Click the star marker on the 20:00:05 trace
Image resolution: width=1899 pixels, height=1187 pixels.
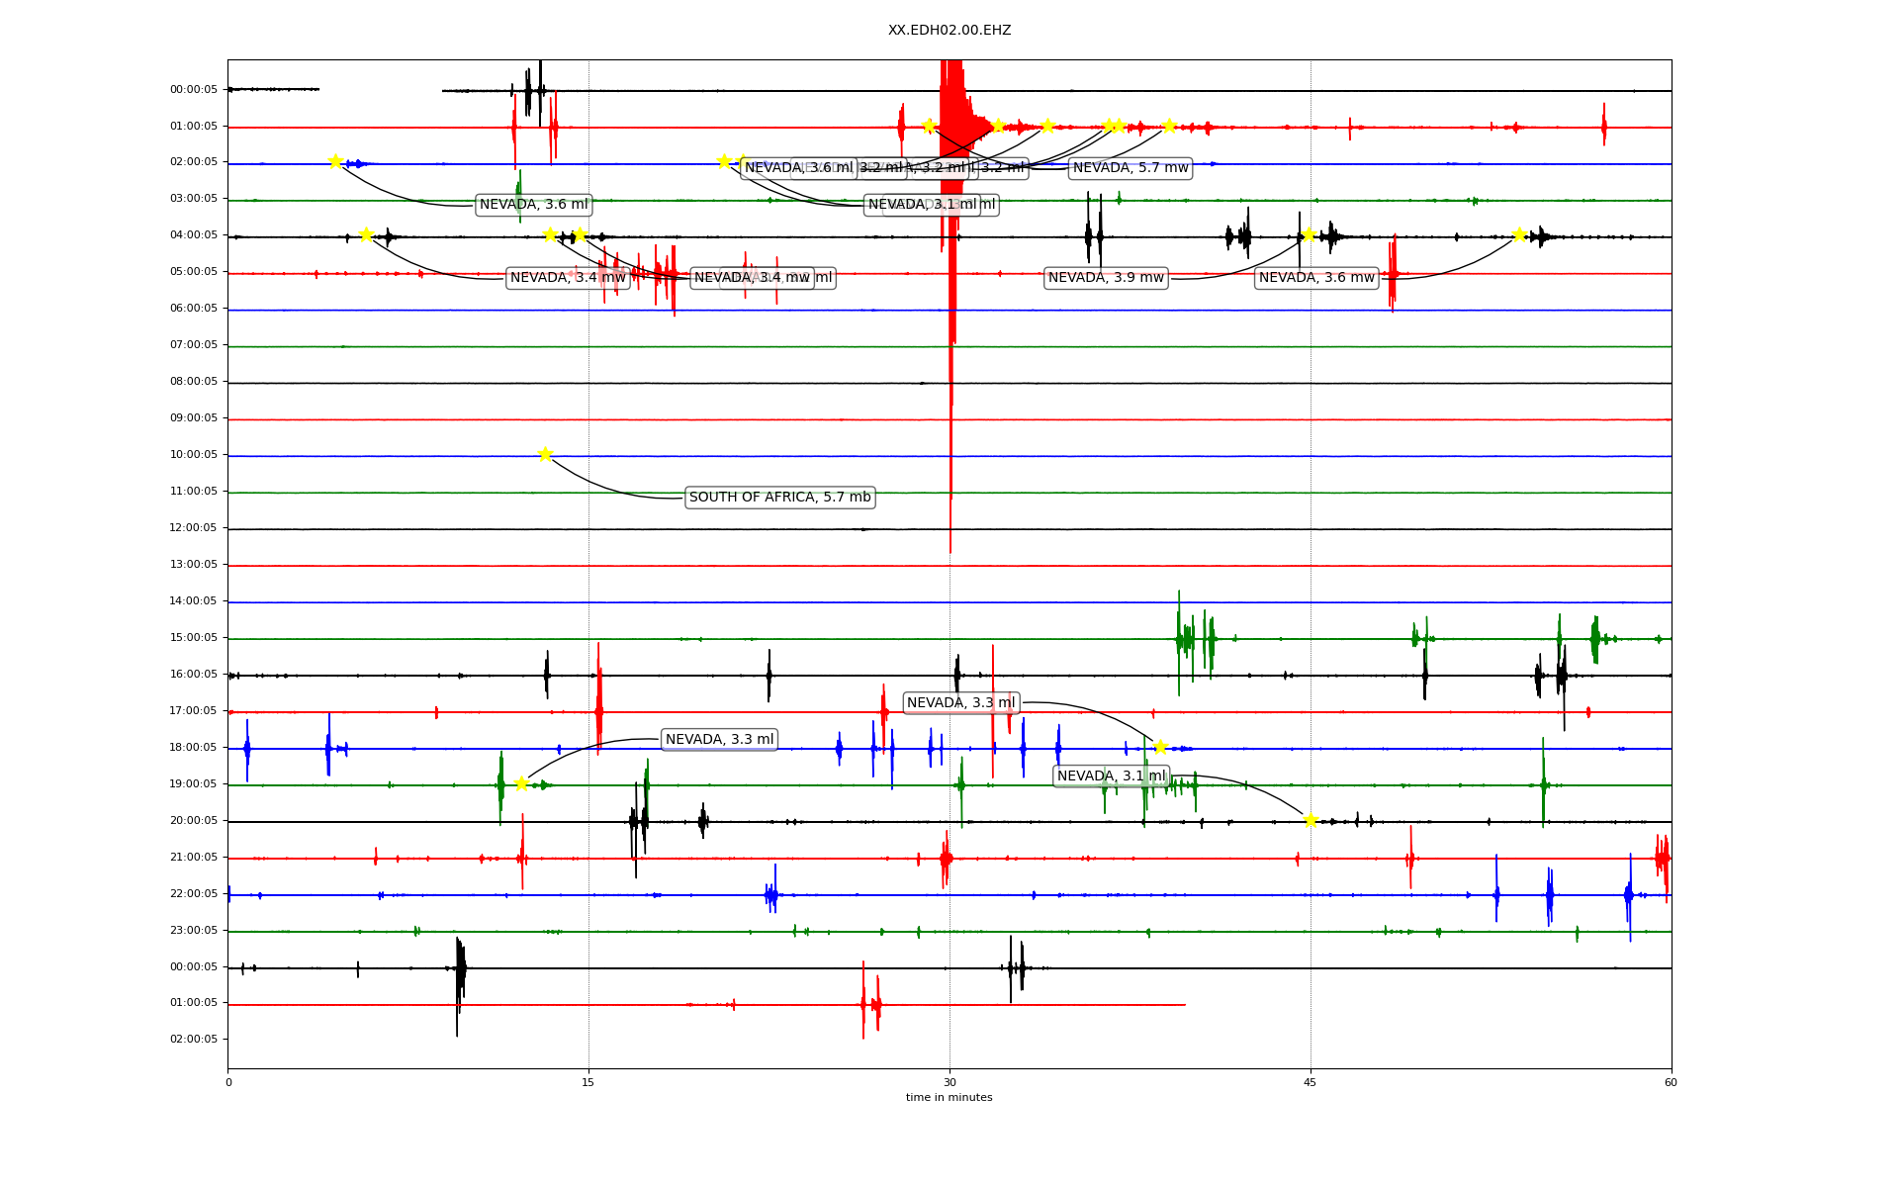[1311, 820]
